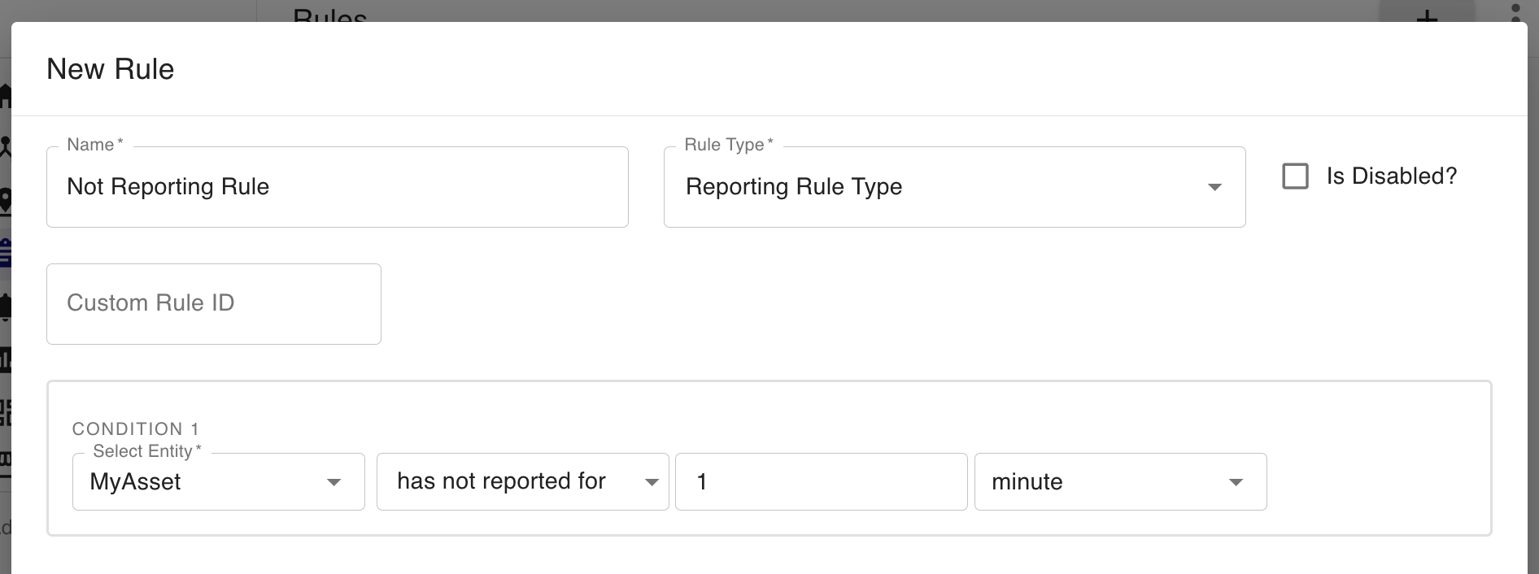Screen dimensions: 1539x574
Task: Click the home icon in the left sidebar
Action: pos(5,96)
